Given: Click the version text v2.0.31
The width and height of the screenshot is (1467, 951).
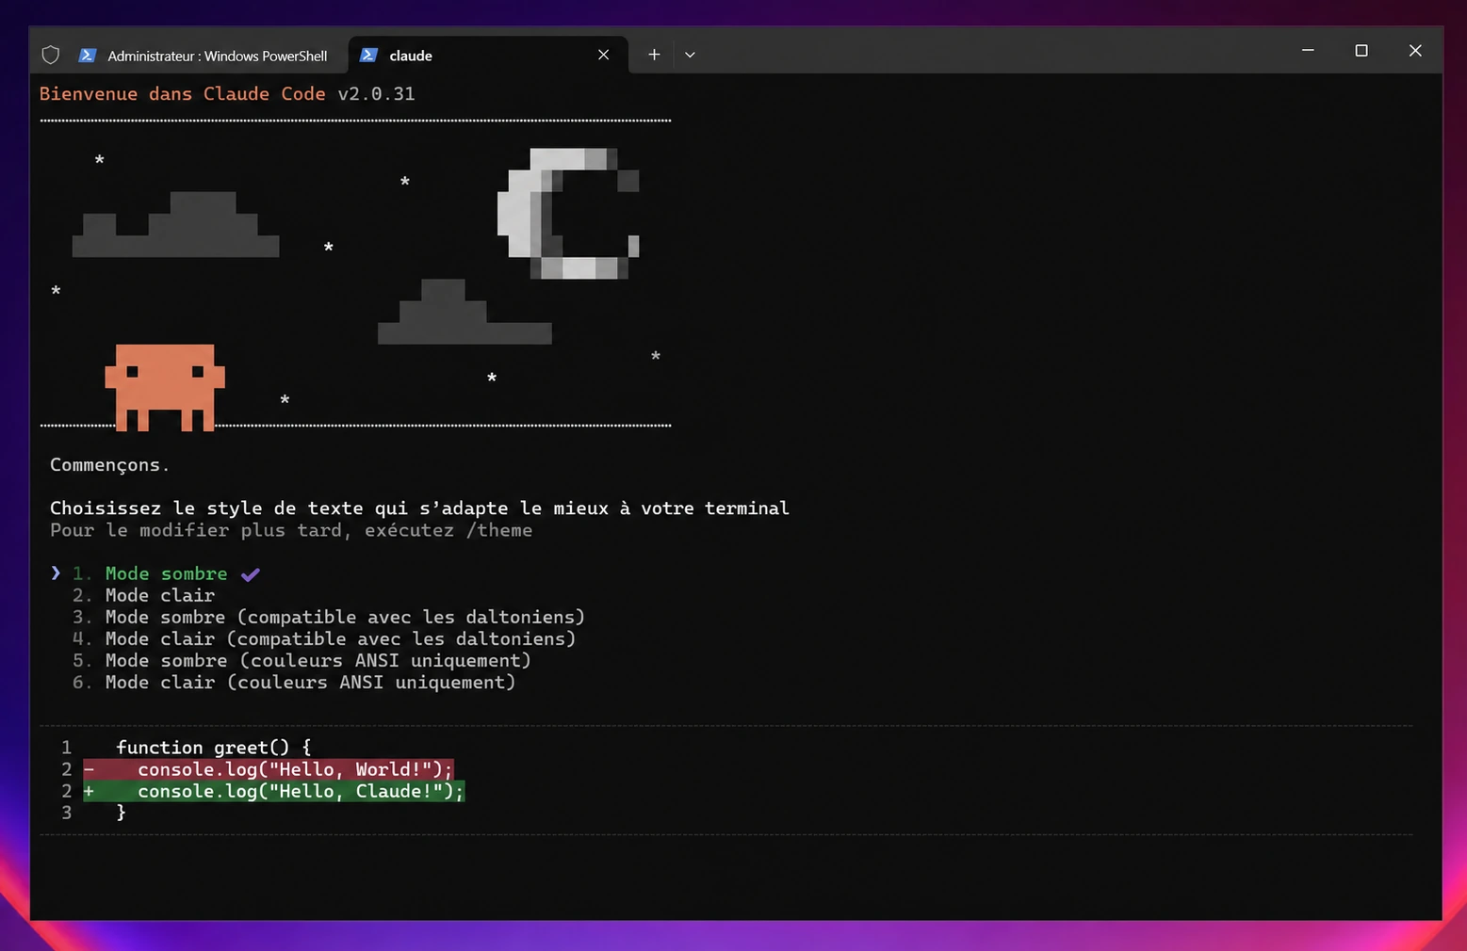Looking at the screenshot, I should [376, 94].
